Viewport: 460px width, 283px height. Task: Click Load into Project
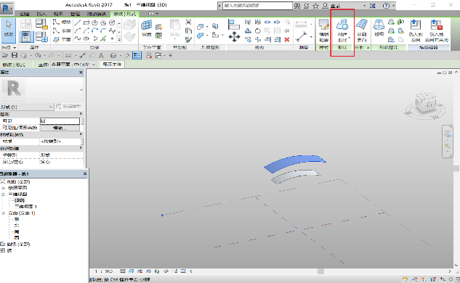(416, 30)
